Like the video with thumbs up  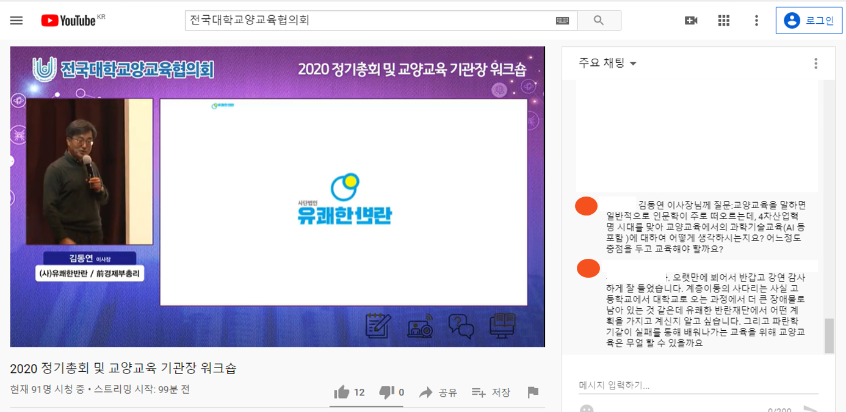[x=342, y=392]
